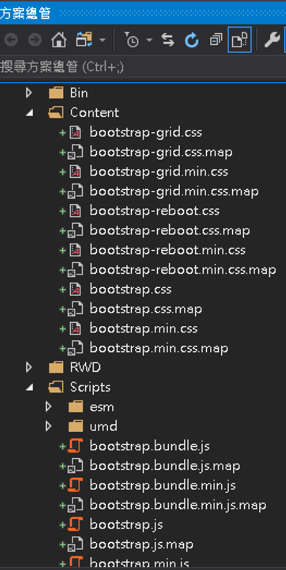Expand the umd subfolder
Screen dimensions: 286x570
coord(48,426)
